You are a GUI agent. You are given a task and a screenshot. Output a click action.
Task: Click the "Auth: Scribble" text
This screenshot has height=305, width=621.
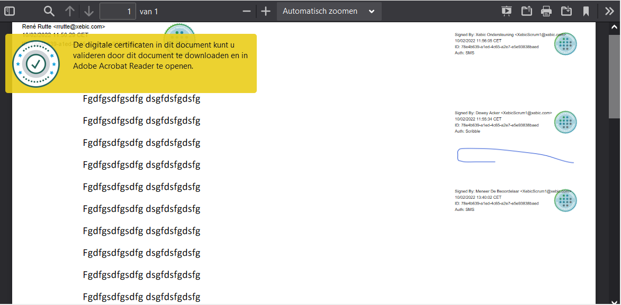(467, 131)
